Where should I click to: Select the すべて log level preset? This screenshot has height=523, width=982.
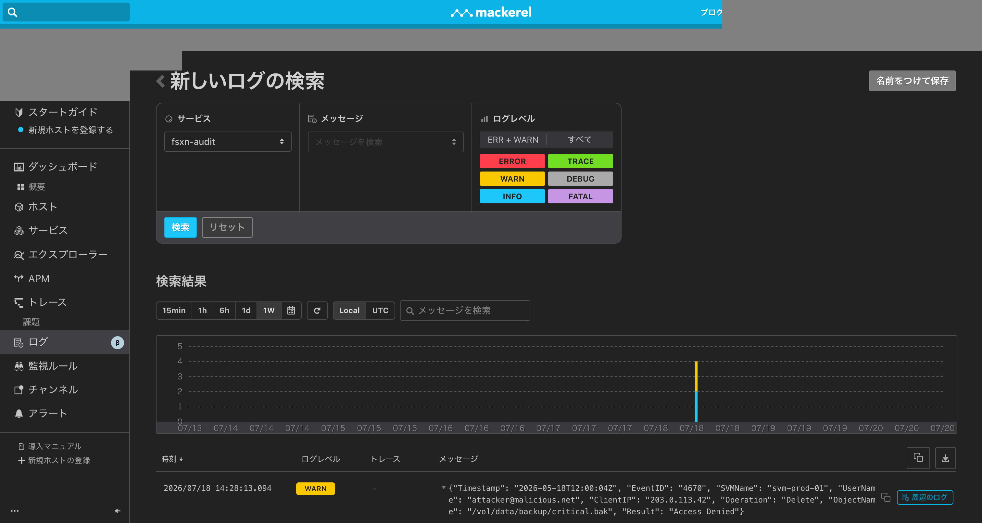(580, 140)
